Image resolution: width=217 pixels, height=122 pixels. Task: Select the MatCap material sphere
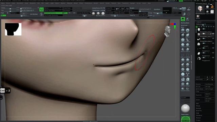pos(94,14)
